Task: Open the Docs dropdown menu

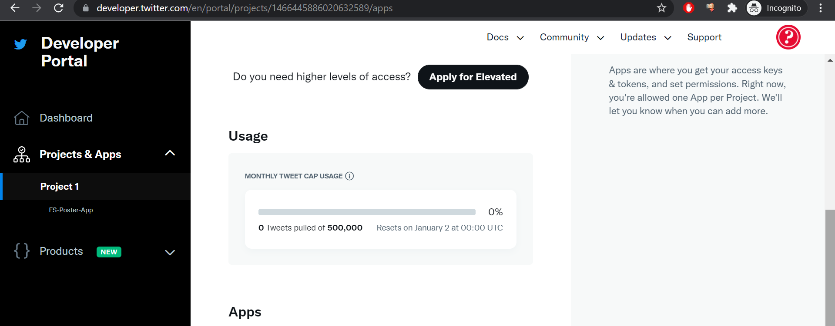Action: [x=505, y=37]
